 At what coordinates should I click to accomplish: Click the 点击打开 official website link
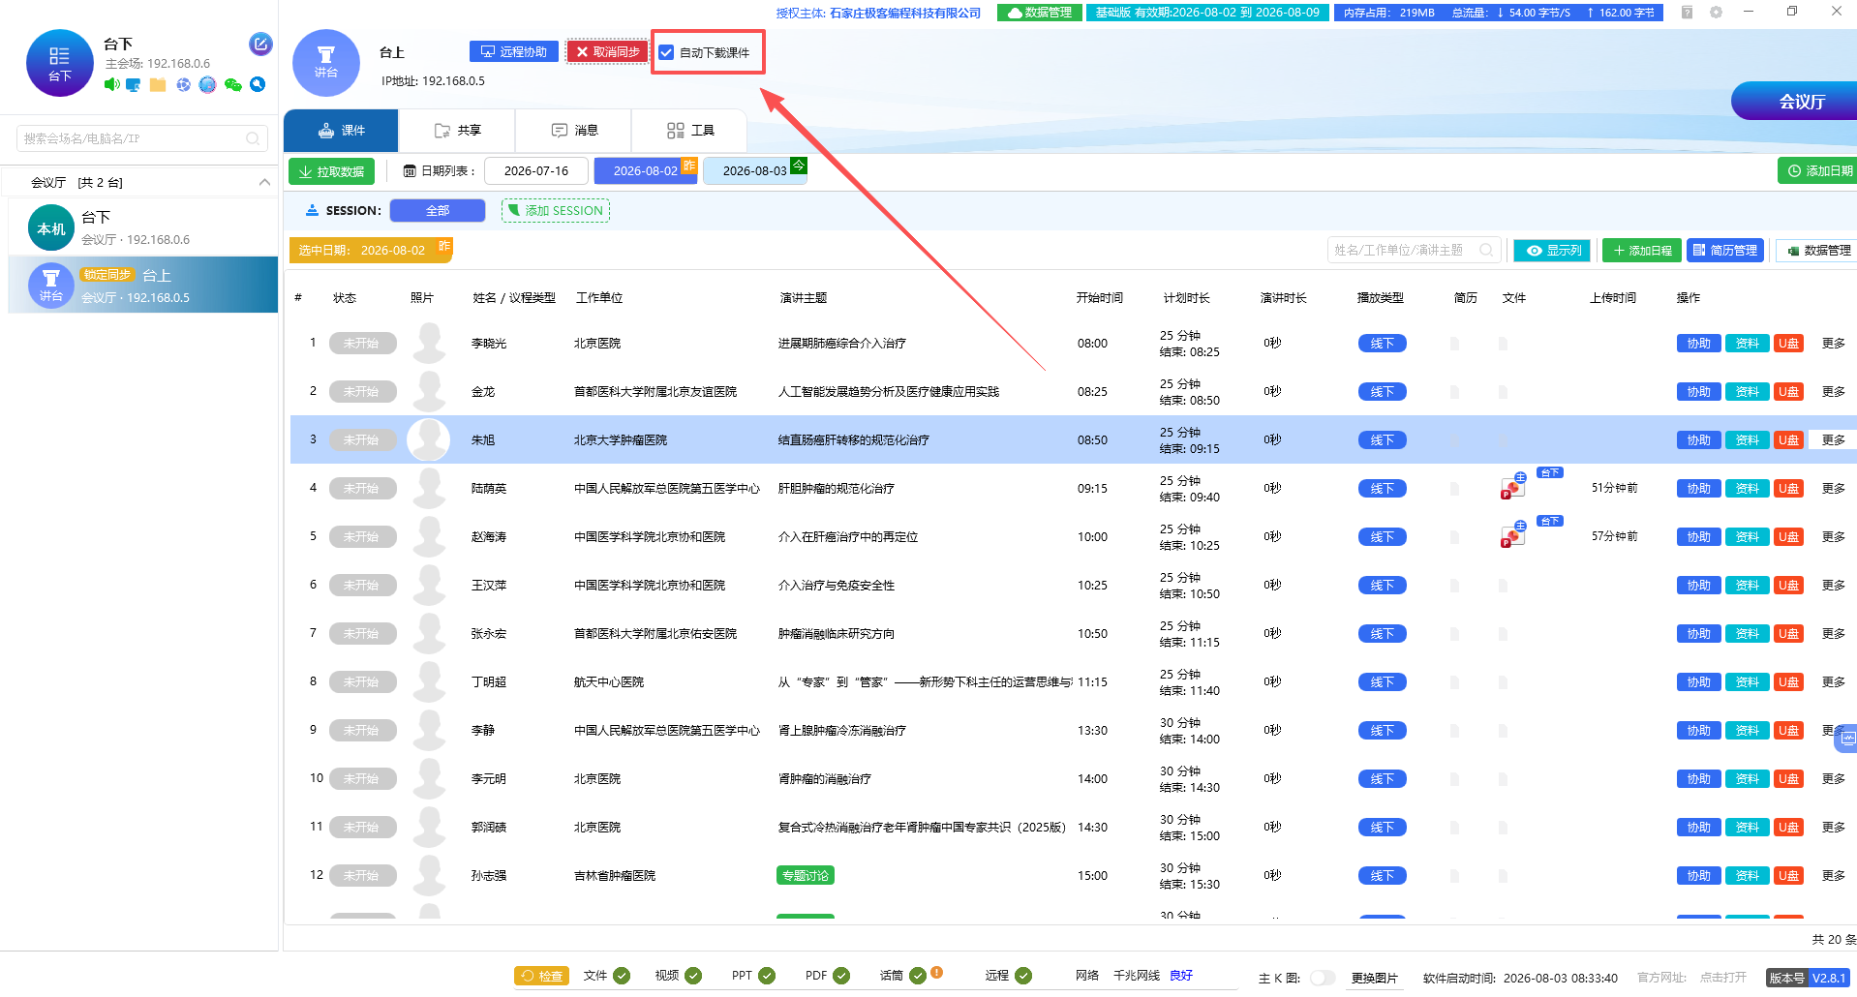coord(1723,978)
